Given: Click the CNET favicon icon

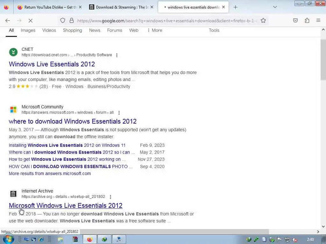Looking at the screenshot, I should pyautogui.click(x=13, y=52).
